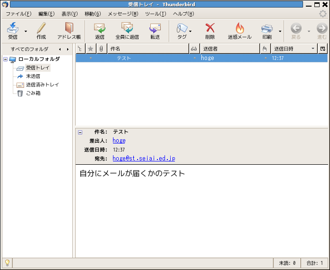
Task: Click sender hoge in message list
Action: coord(208,58)
